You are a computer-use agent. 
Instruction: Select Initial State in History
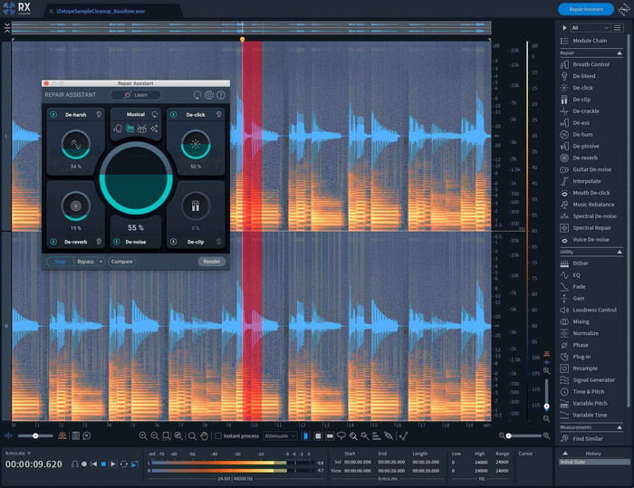594,462
